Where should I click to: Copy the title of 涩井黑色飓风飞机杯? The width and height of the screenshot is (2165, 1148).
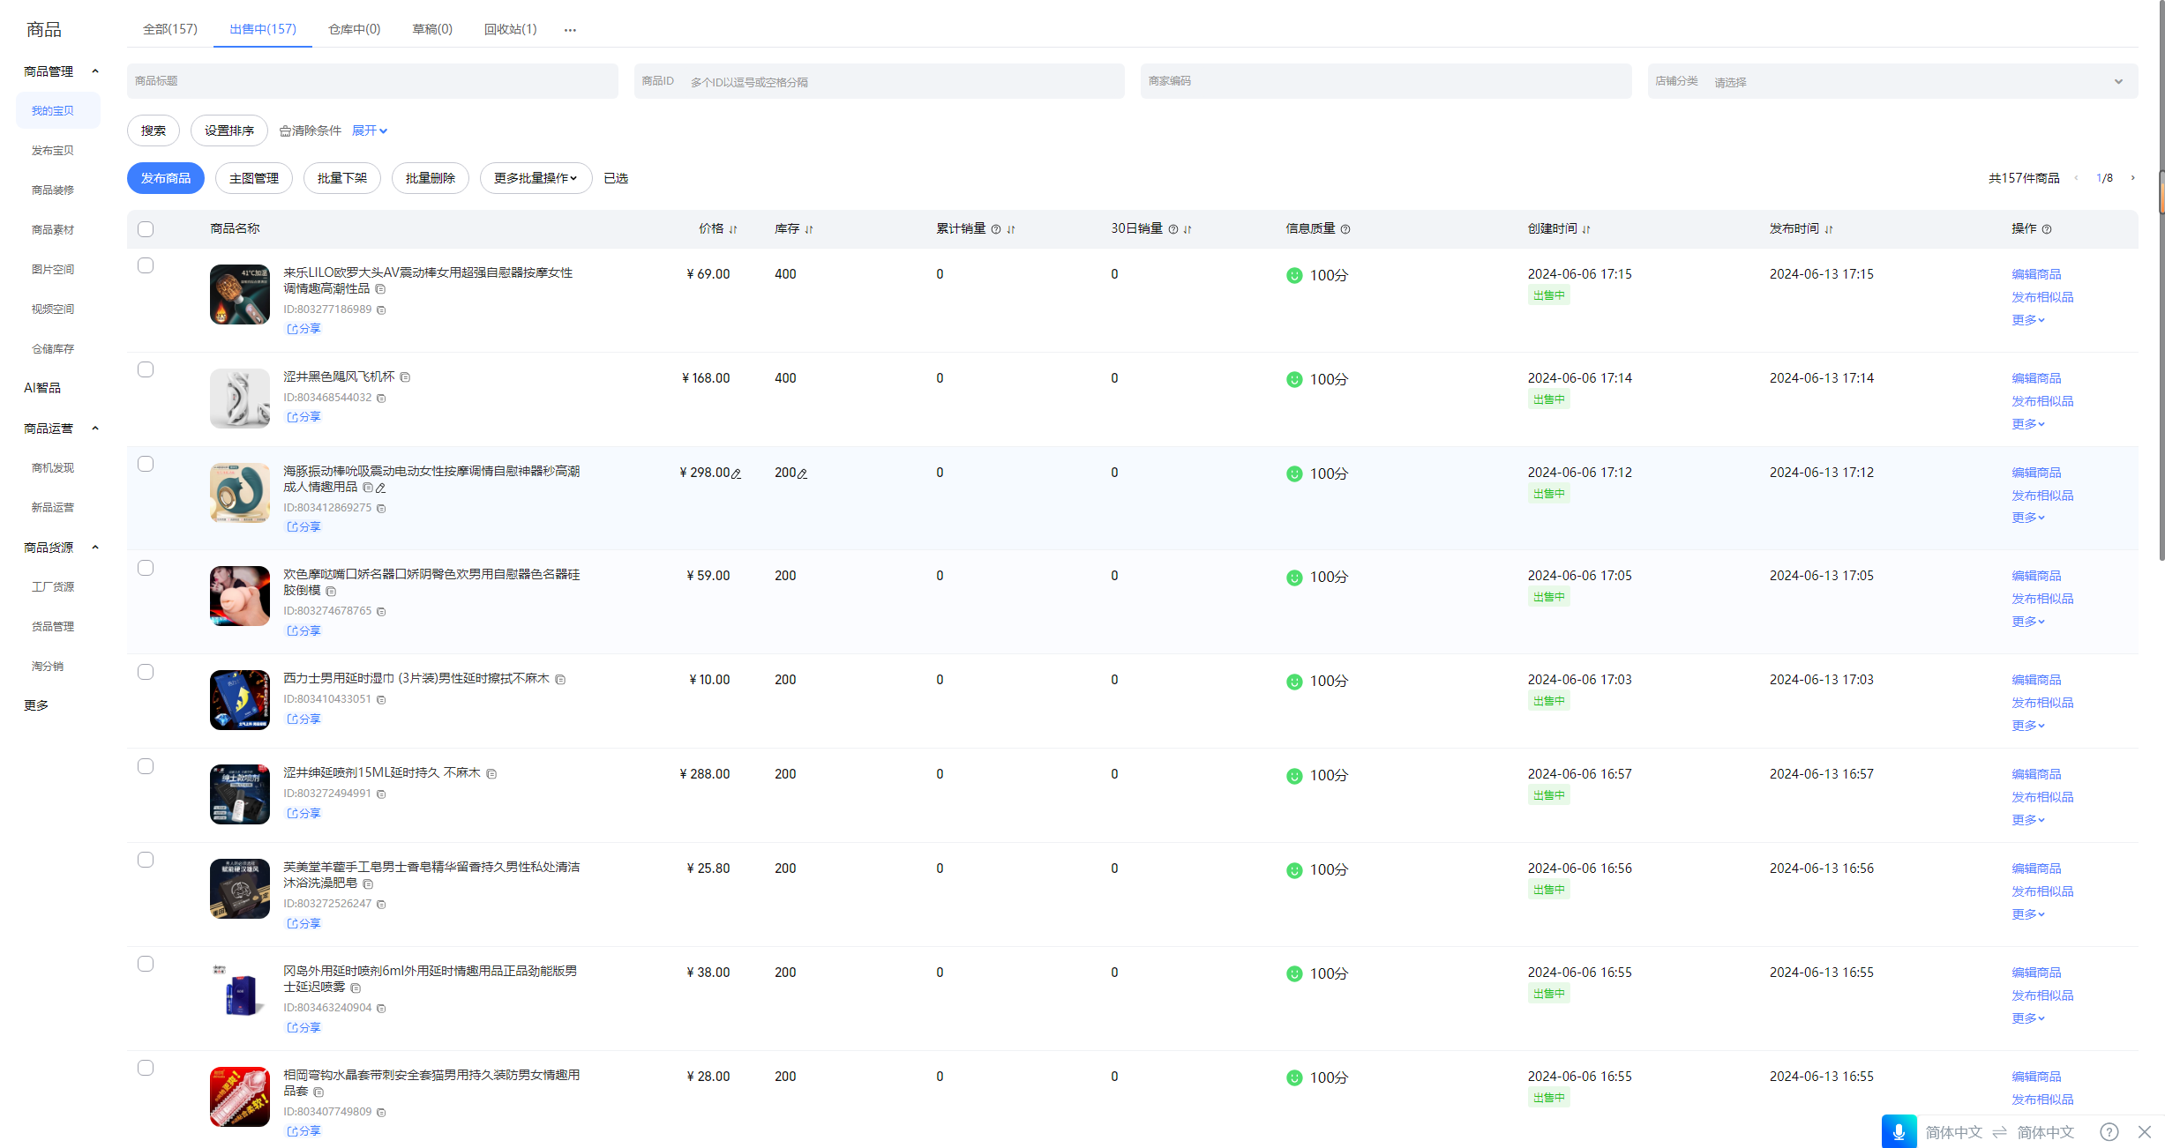(x=405, y=377)
